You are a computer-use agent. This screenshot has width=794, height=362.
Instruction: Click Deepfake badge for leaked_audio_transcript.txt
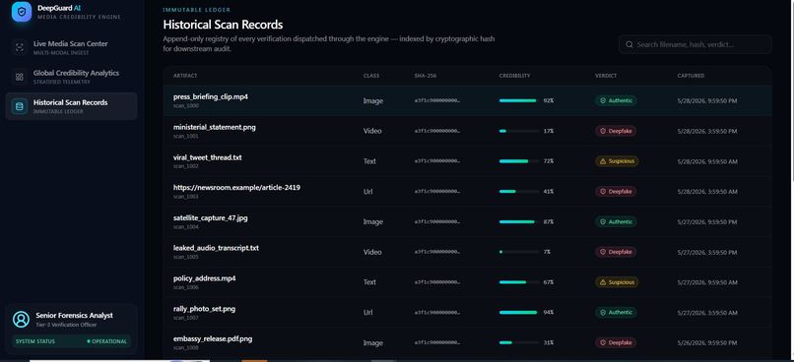(616, 252)
